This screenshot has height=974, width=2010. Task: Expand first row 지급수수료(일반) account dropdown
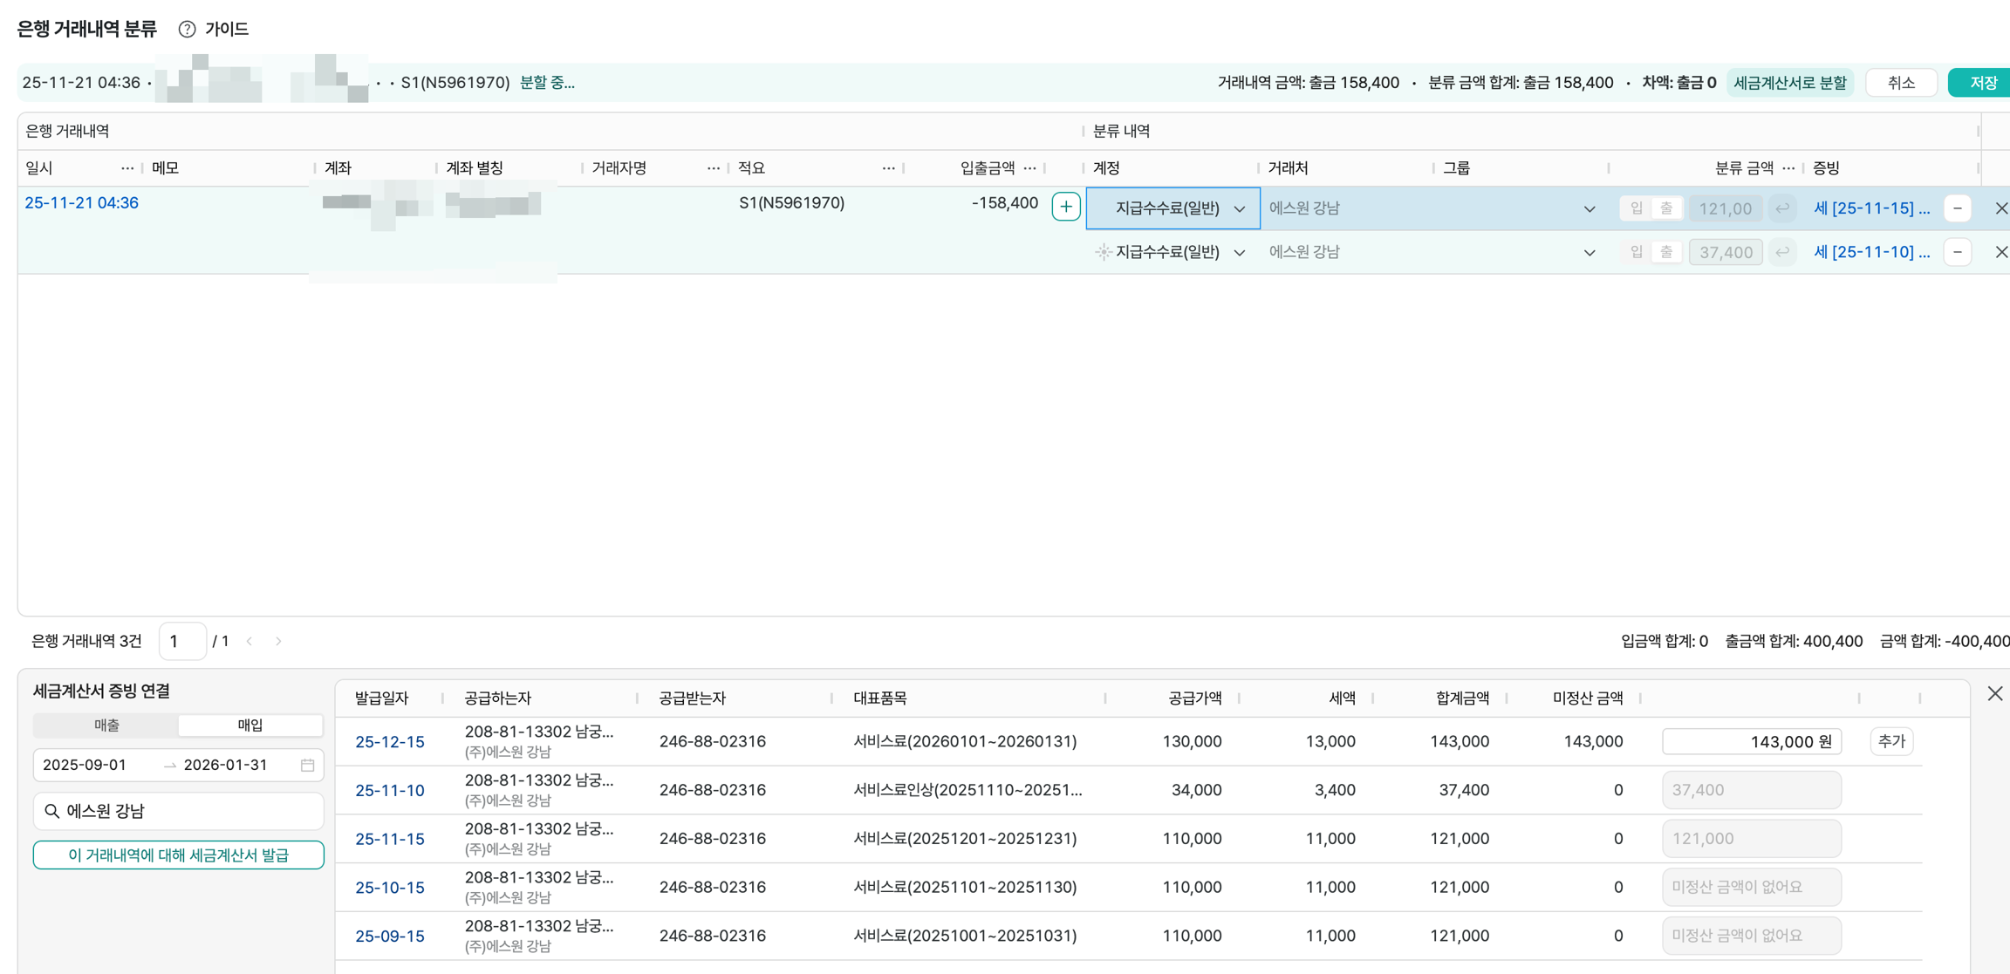[x=1239, y=208]
